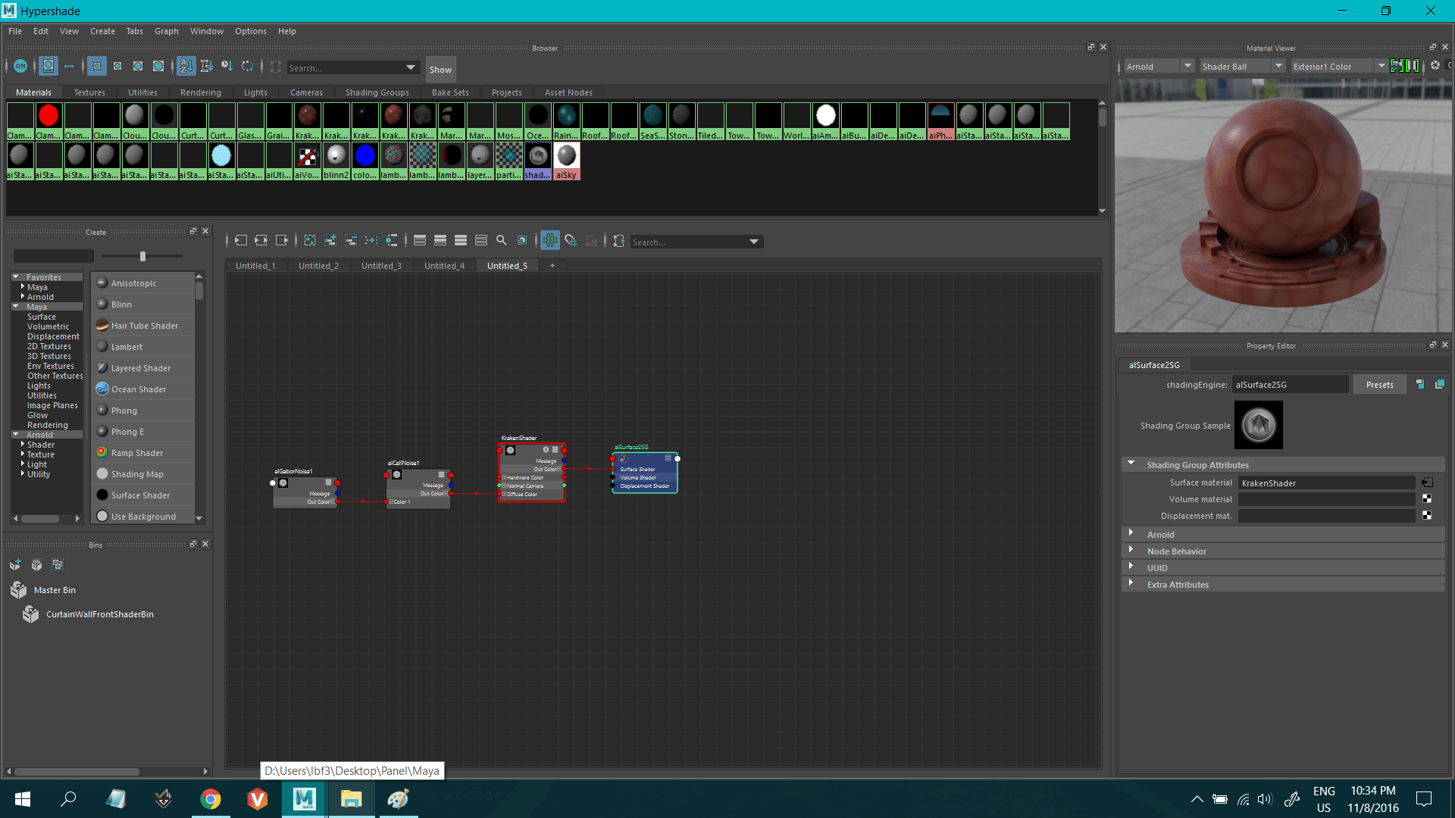Select the red material swatch in browser
This screenshot has width=1455, height=818.
point(48,121)
